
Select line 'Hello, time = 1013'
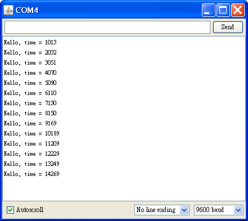point(30,42)
